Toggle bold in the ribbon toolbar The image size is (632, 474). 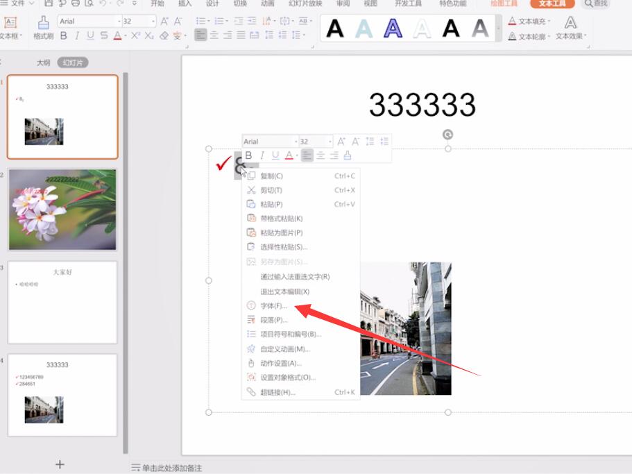63,36
